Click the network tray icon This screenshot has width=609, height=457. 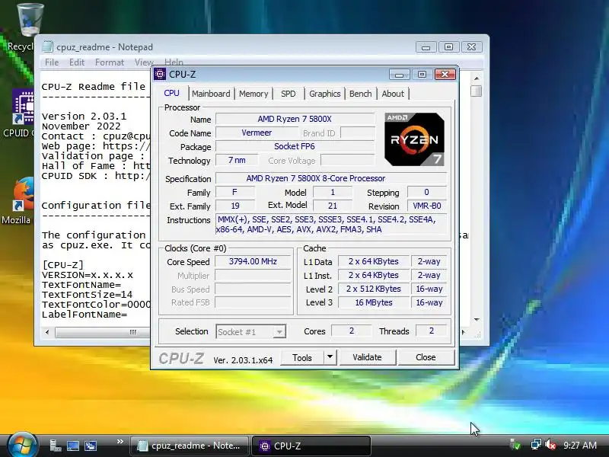pyautogui.click(x=536, y=445)
